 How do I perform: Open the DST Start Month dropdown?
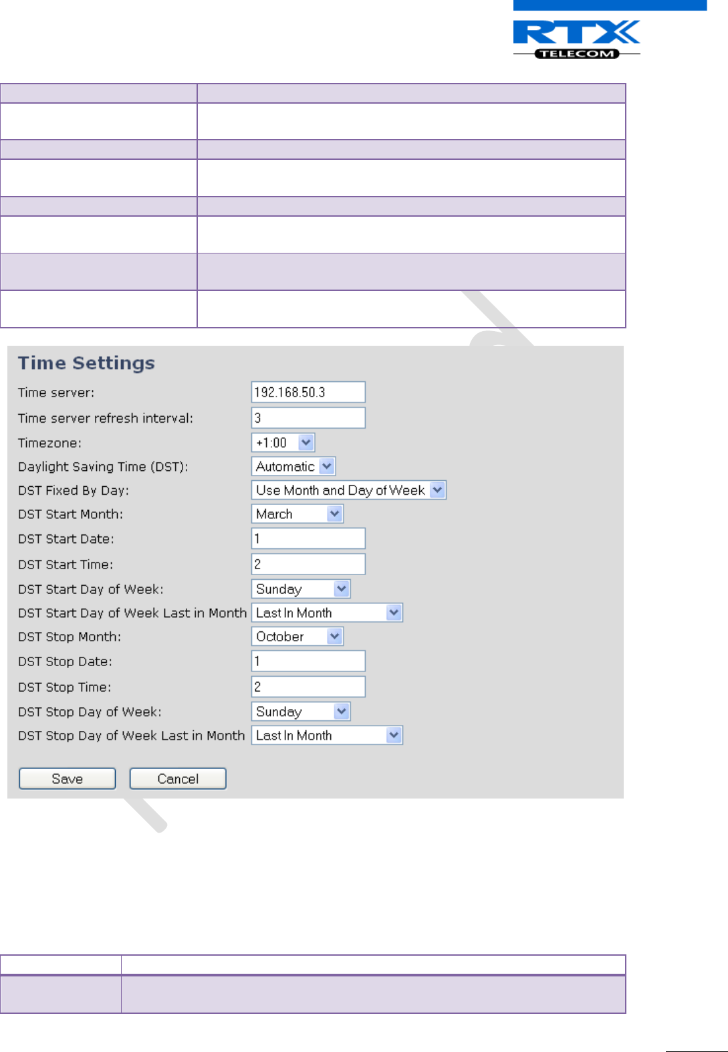297,514
